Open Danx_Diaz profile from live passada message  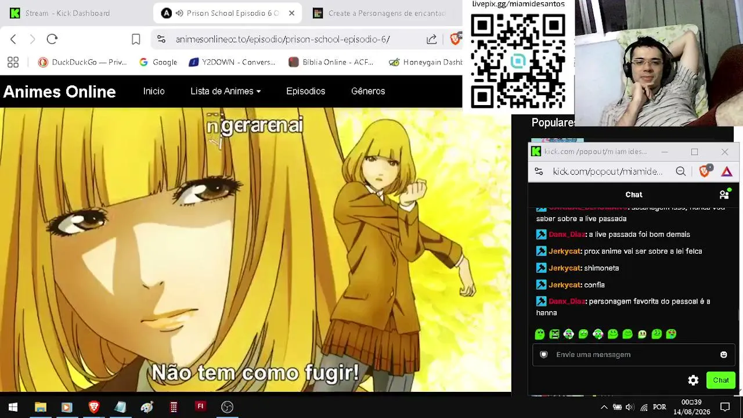point(567,235)
